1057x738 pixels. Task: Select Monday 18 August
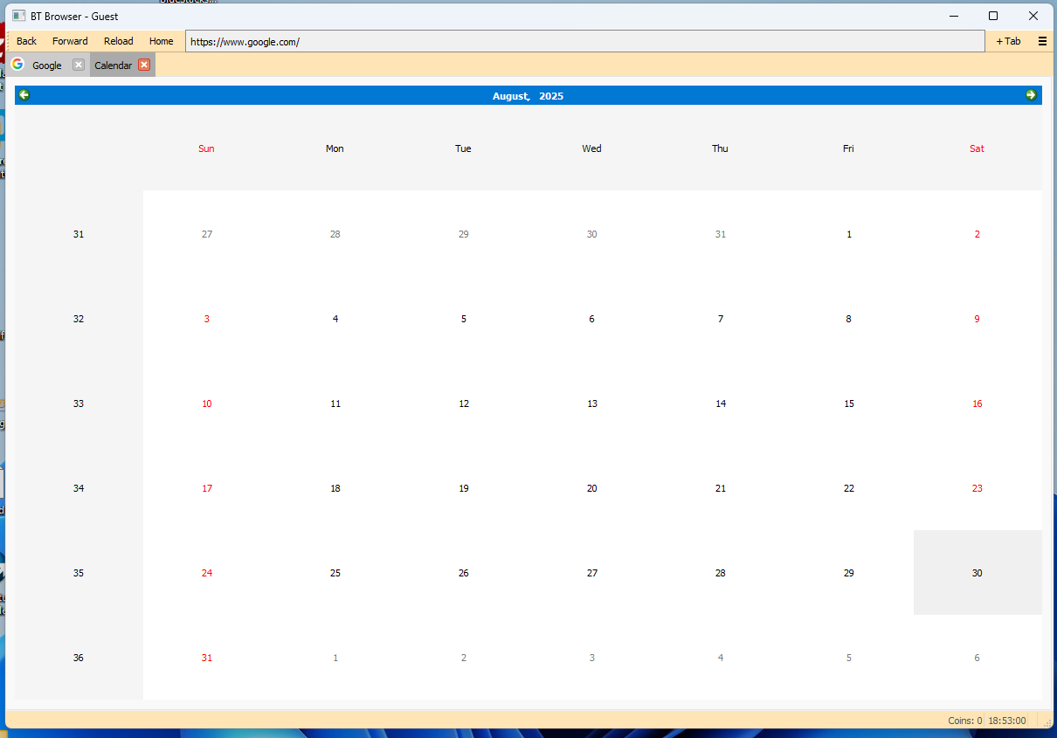(335, 488)
